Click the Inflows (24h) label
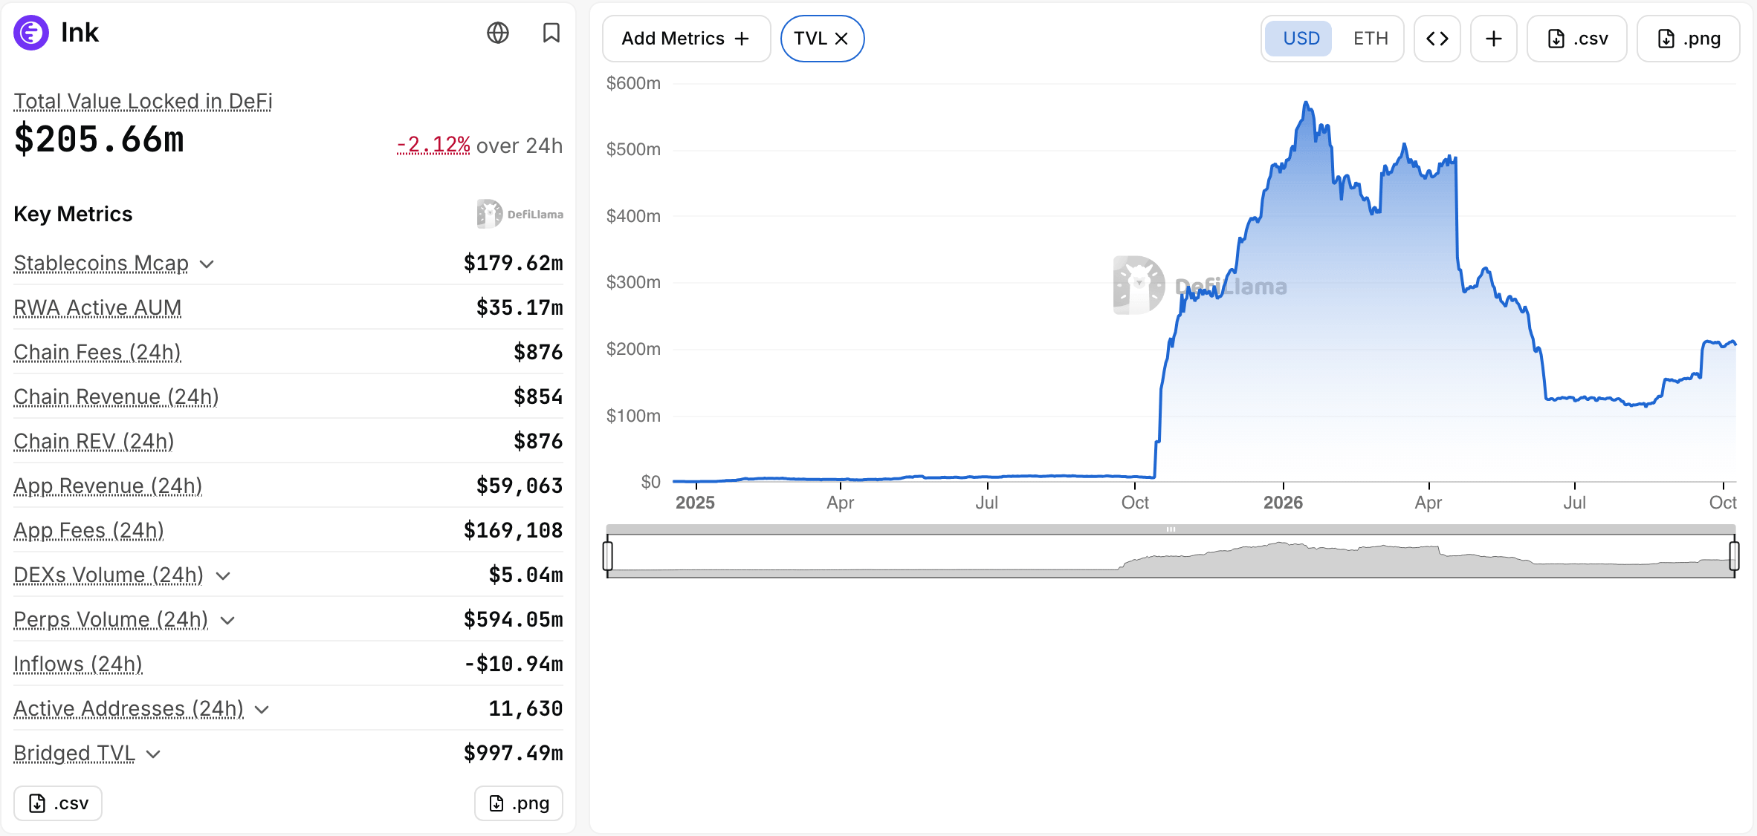Screen dimensions: 1757x836 tap(78, 664)
